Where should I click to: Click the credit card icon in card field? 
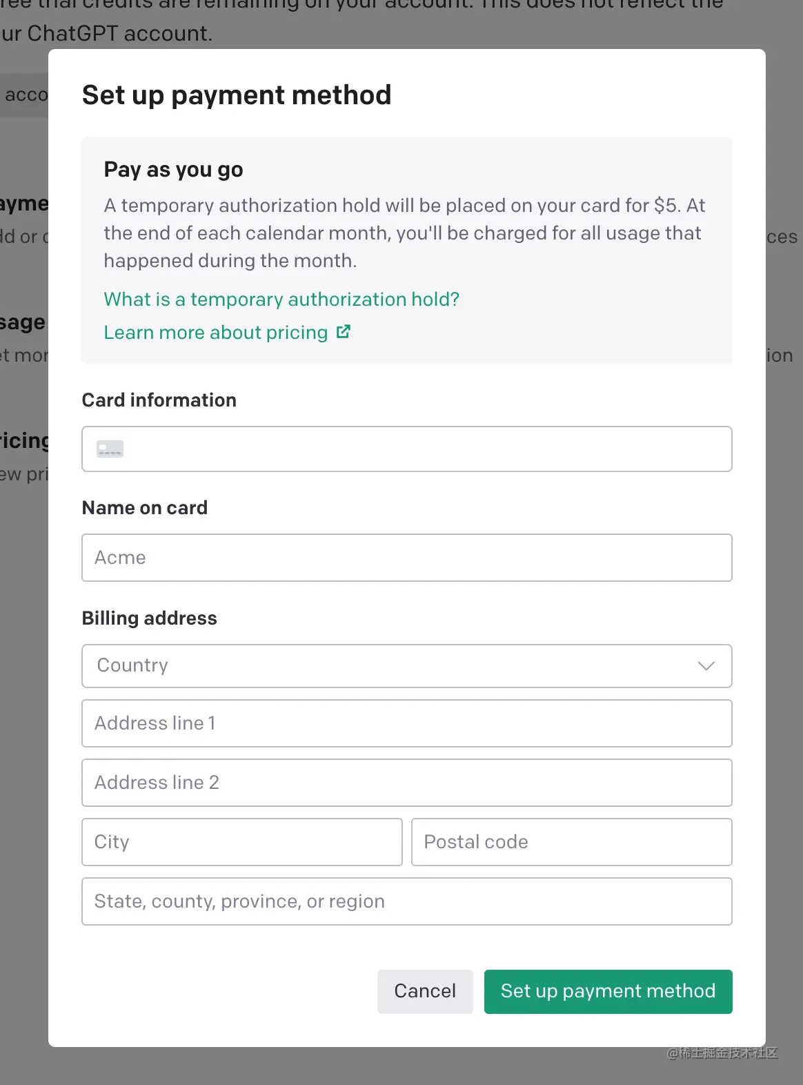point(110,449)
